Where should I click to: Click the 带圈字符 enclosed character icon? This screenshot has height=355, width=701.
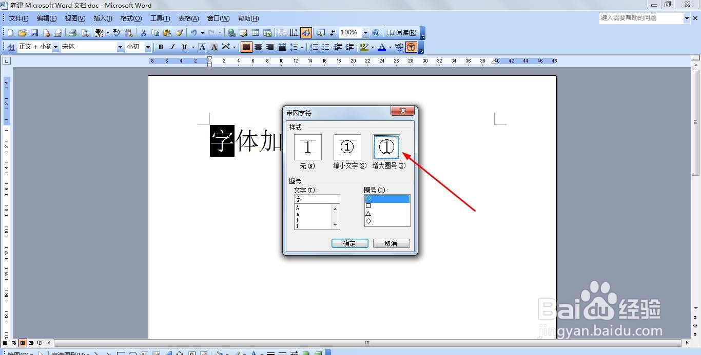tap(411, 47)
